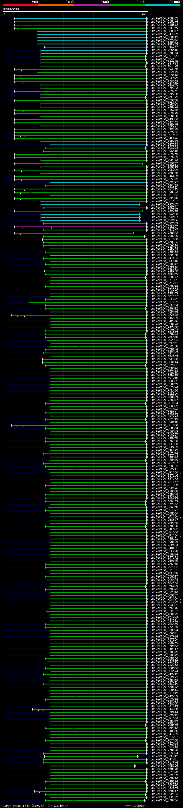Click the magenta alignment bar of UniRef100_Q8L807
Image resolution: width=183 pixels, height=808 pixels.
[x=81, y=226]
